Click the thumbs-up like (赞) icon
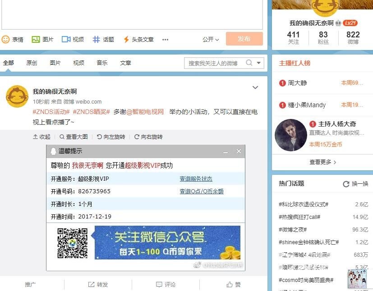373x291 pixels. tap(230, 284)
